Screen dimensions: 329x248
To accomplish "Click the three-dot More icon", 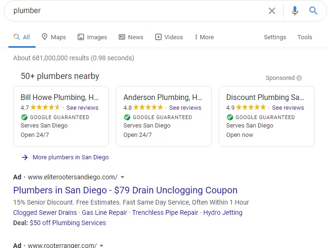I will (x=196, y=37).
